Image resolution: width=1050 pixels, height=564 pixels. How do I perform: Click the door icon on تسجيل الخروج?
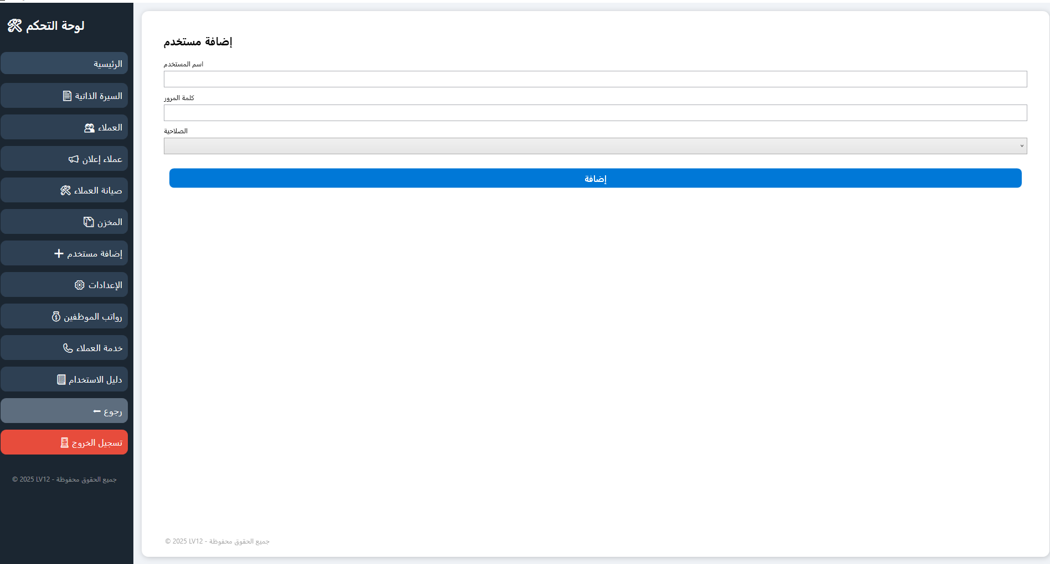coord(64,443)
